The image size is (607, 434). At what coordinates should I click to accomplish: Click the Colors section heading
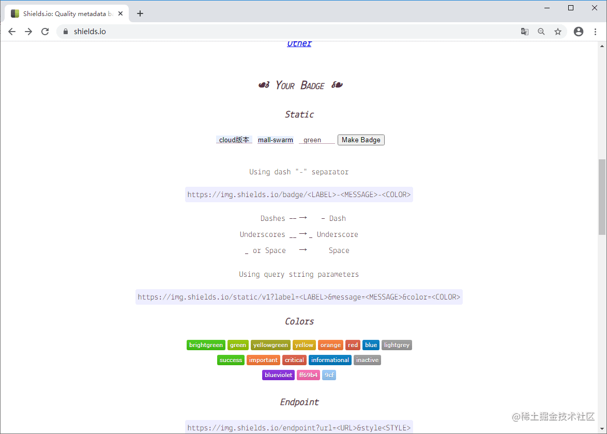point(299,321)
